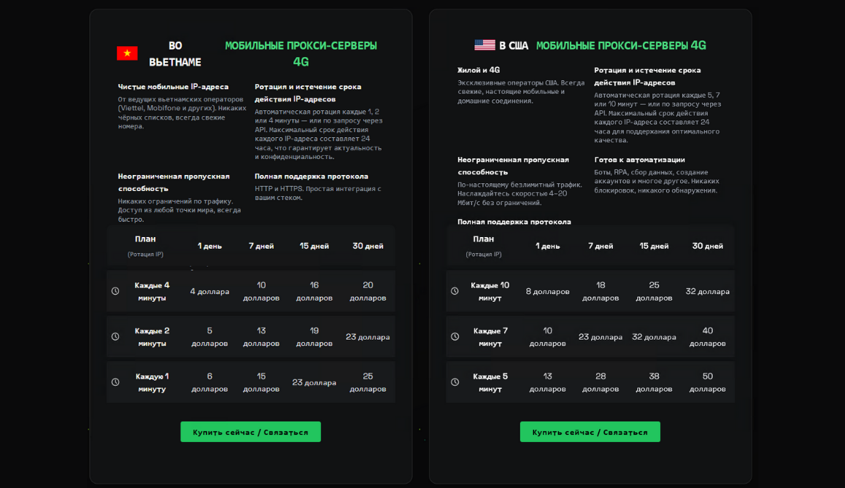The width and height of the screenshot is (845, 488).
Task: Click Купить сейчас button in Vietnam card
Action: coord(250,432)
